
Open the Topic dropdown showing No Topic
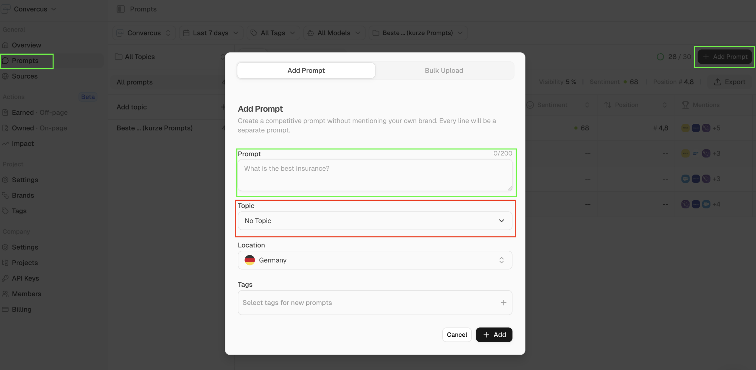[x=375, y=221]
